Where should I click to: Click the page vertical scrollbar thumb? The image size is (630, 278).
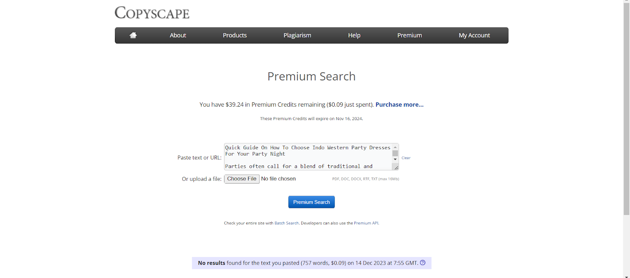(x=626, y=109)
